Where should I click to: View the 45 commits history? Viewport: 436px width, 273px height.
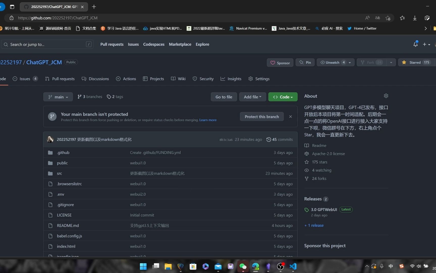coord(279,139)
